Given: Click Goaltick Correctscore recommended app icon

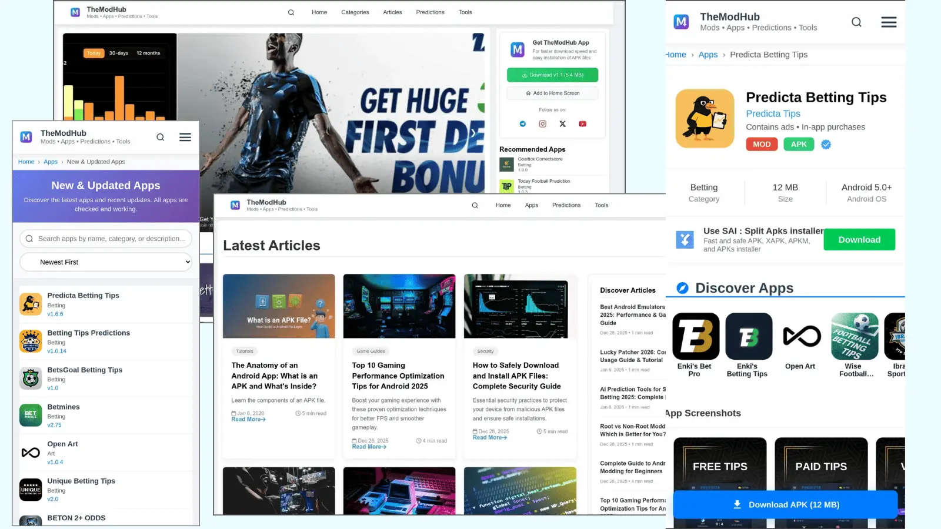Looking at the screenshot, I should [x=506, y=165].
